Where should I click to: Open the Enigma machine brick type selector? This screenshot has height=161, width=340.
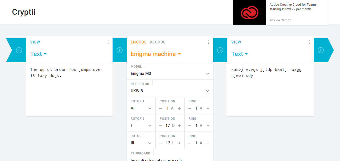156,54
